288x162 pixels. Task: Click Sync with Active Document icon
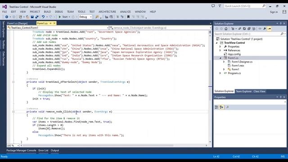coord(240,29)
